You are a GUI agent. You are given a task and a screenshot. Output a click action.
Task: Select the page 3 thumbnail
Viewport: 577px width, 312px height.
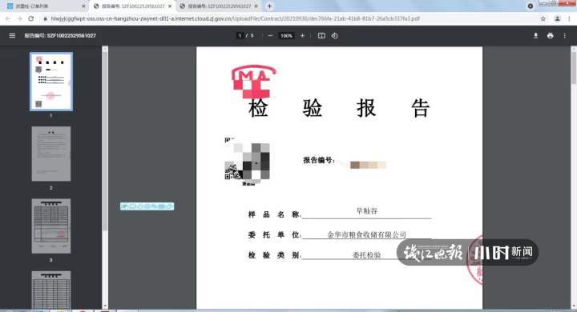tap(51, 226)
